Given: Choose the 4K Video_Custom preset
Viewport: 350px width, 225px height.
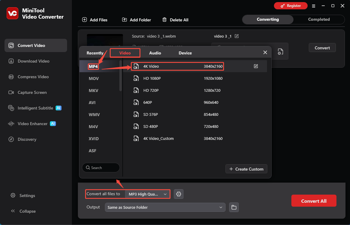Looking at the screenshot, I should coord(195,138).
